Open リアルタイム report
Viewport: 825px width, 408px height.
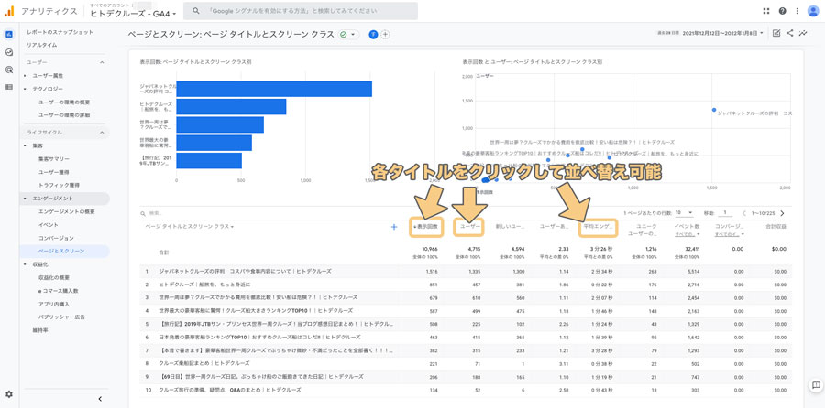(x=42, y=45)
